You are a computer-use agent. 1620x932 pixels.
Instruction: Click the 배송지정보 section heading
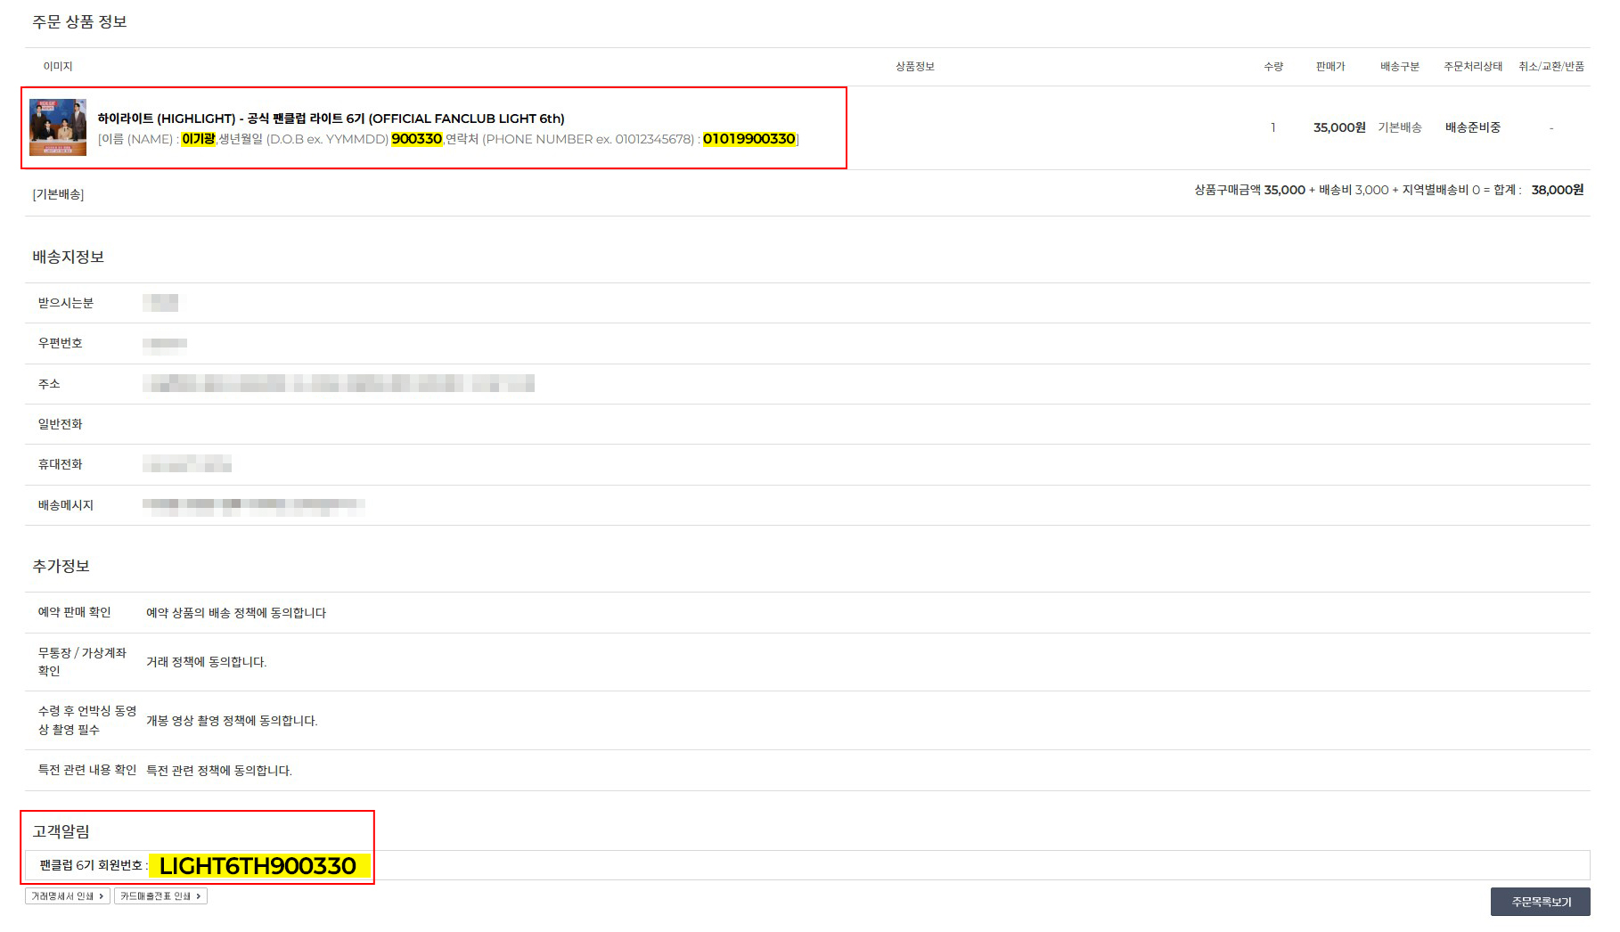point(69,258)
